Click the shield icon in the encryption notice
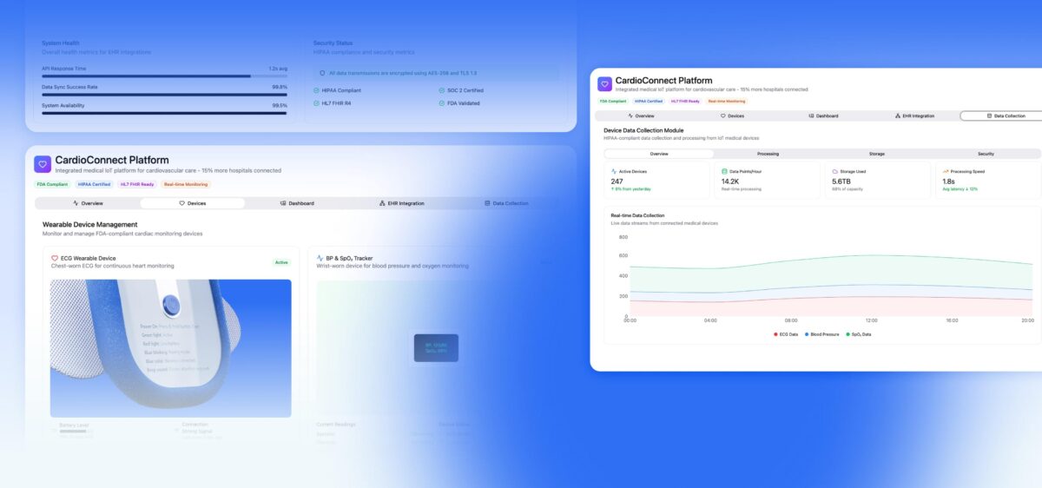 coord(323,73)
